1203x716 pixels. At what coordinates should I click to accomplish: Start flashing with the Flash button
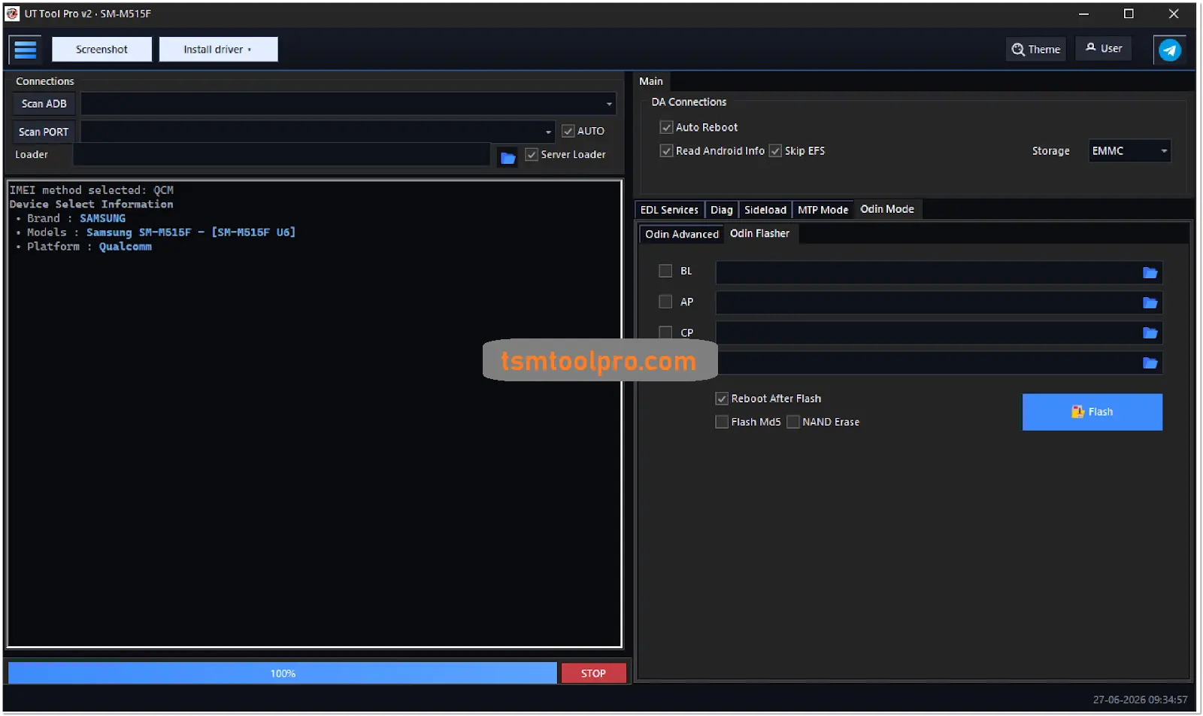(x=1092, y=412)
